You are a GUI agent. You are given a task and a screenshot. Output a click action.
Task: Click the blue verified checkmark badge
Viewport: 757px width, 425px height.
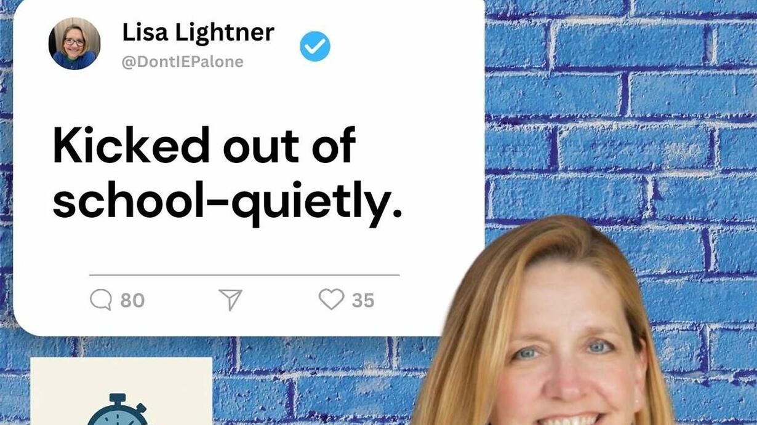[315, 47]
